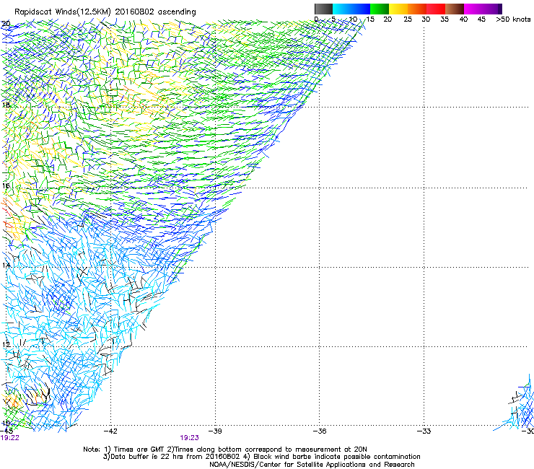Click the '20' latitude axis label
534x469 pixels.
[x=6, y=24]
